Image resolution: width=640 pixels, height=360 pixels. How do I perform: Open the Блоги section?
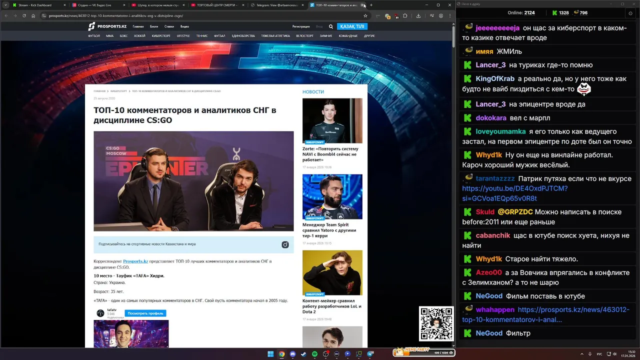[x=154, y=26]
